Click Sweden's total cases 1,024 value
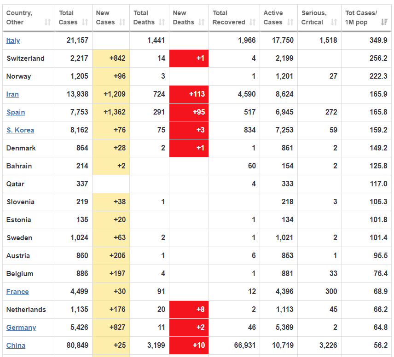Image resolution: width=394 pixels, height=357 pixels. 80,238
